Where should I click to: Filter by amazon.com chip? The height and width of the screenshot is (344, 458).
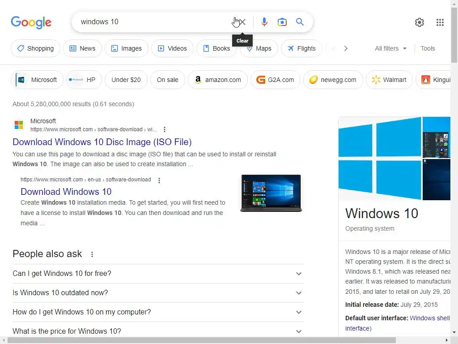(x=218, y=80)
